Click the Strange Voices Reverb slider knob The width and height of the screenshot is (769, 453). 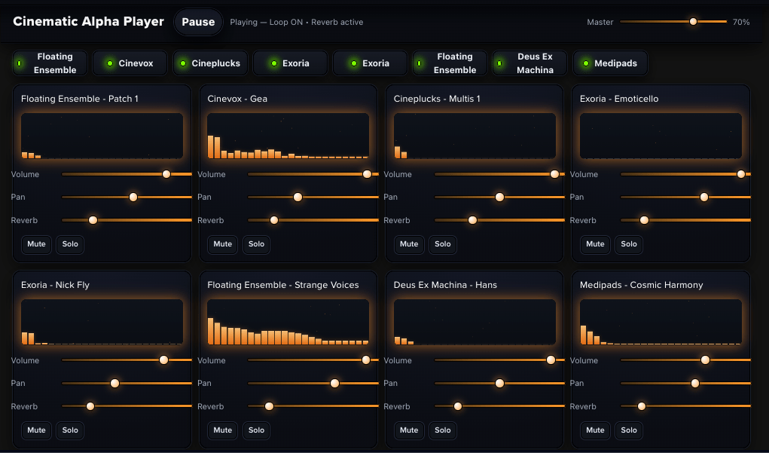point(269,406)
